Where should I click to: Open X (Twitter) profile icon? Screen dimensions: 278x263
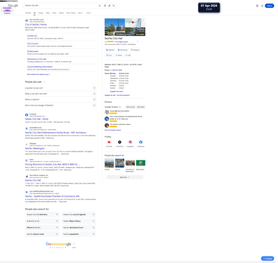click(120, 142)
